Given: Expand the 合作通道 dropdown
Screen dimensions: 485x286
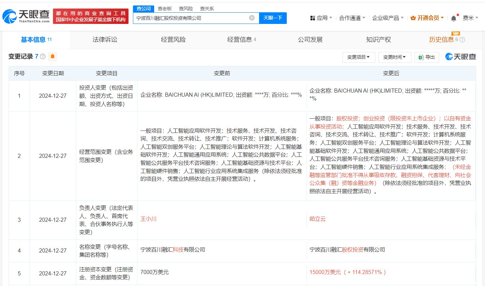Looking at the screenshot, I should tap(352, 18).
